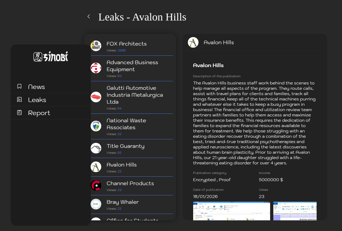
Task: Click the Avalon Hills logo in the detail header
Action: coord(193,42)
